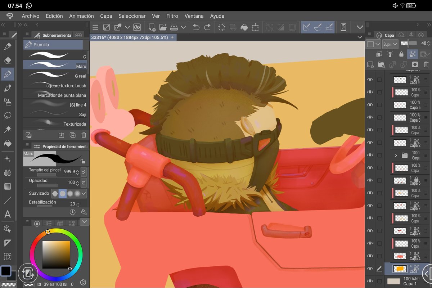The width and height of the screenshot is (432, 288).
Task: Open a file via the folder icon
Action: pos(163,27)
